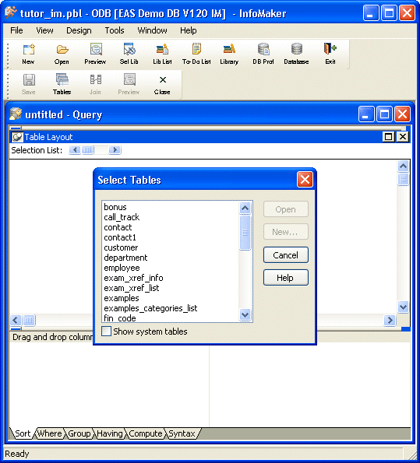Click the Save icon in query toolbar

pos(29,79)
